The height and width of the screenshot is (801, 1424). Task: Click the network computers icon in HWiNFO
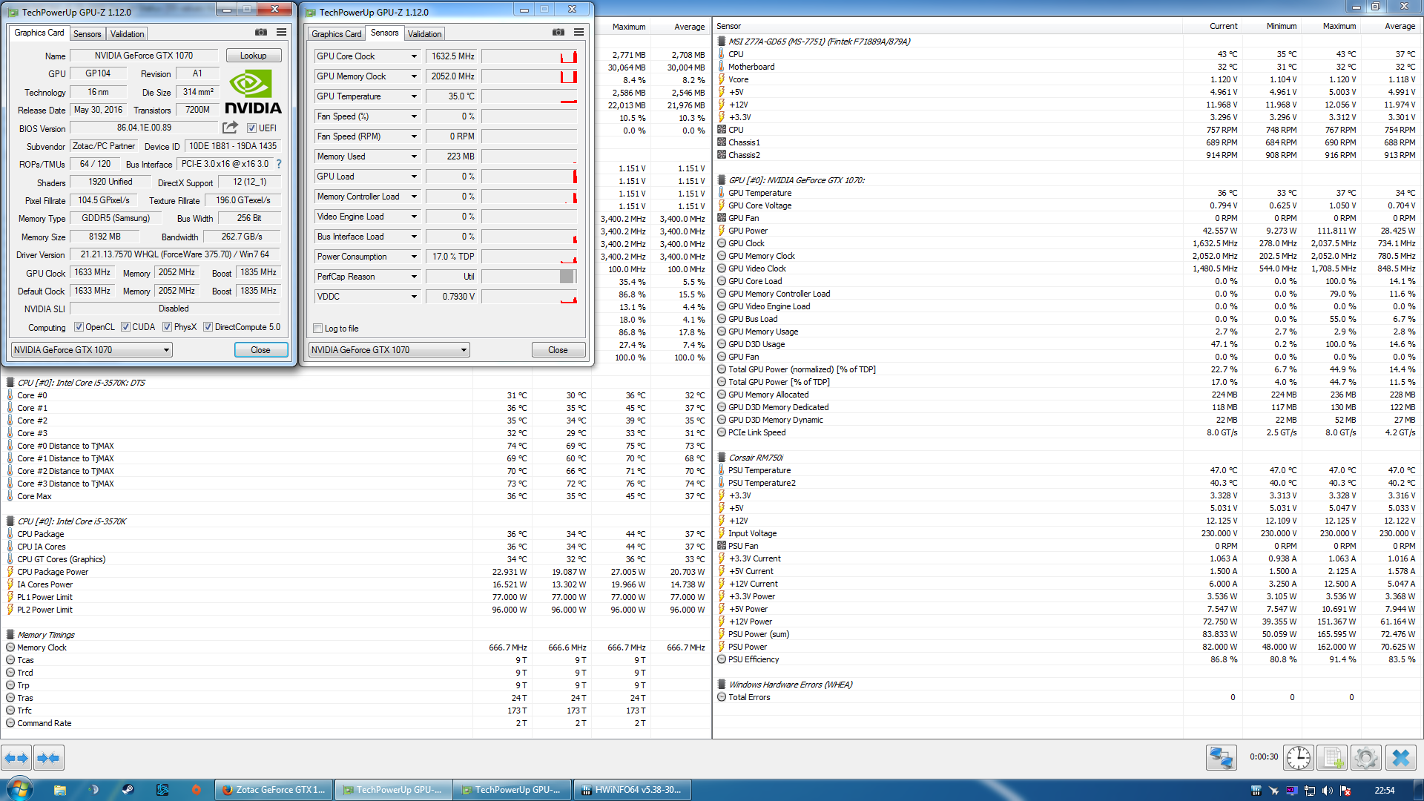[1221, 758]
